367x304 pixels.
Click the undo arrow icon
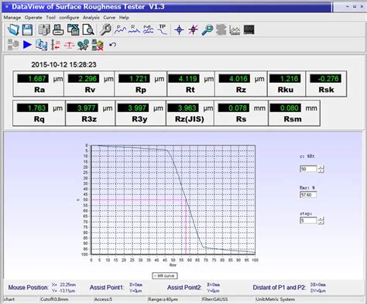112,45
